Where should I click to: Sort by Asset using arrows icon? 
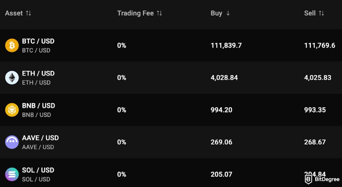tap(28, 13)
